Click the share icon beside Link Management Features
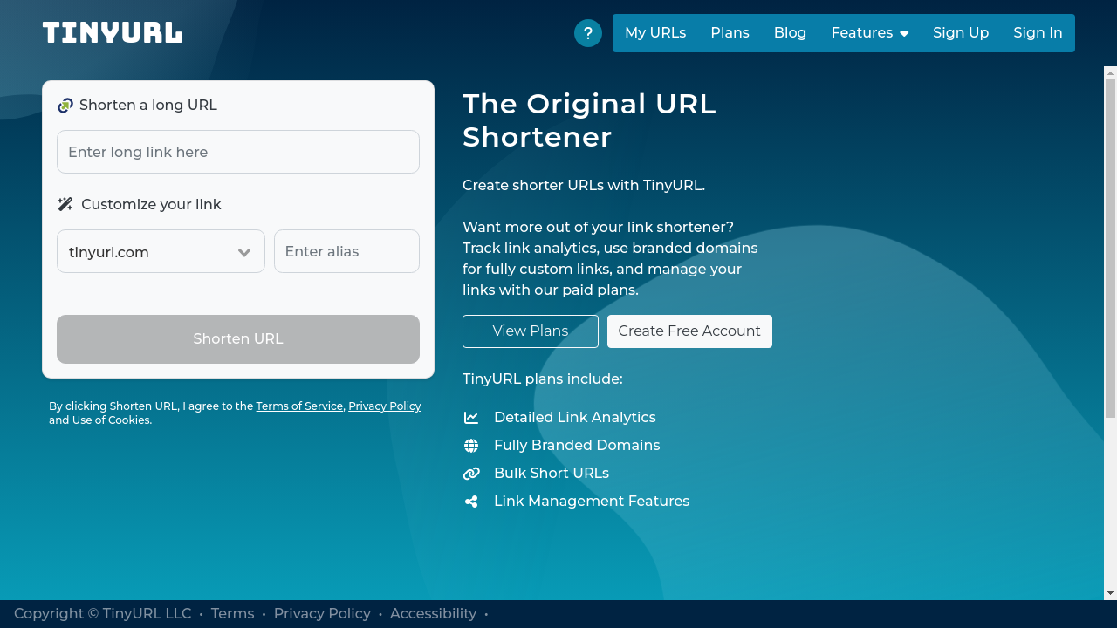Viewport: 1117px width, 628px height. point(471,501)
